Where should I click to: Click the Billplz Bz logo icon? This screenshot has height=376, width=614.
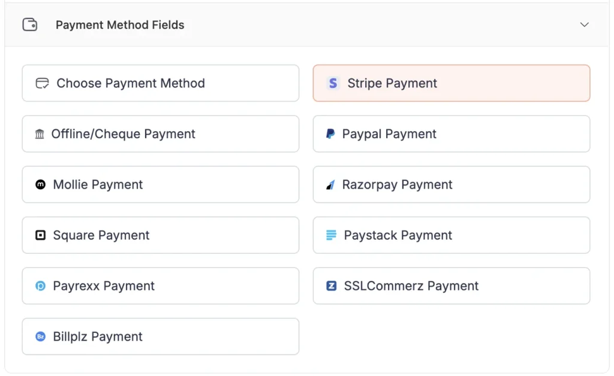40,336
